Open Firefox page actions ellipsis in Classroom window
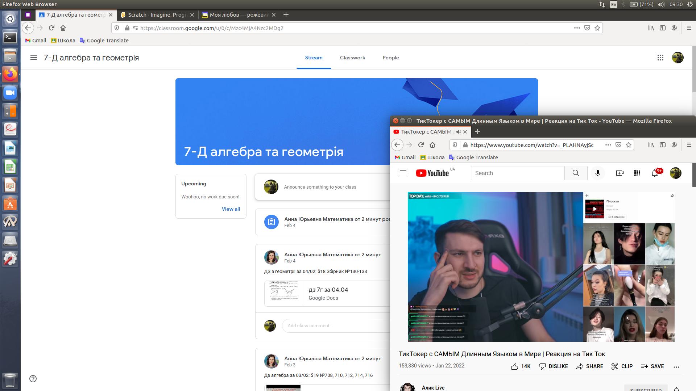 click(577, 28)
